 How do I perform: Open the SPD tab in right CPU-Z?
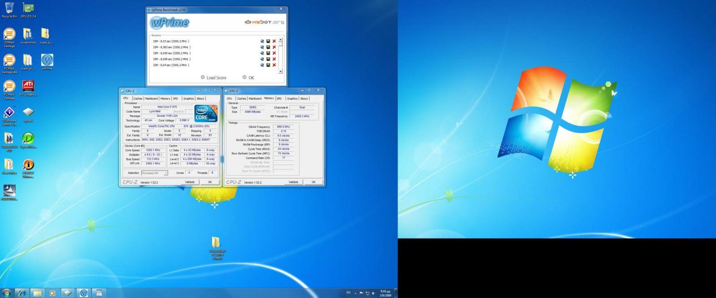click(279, 98)
